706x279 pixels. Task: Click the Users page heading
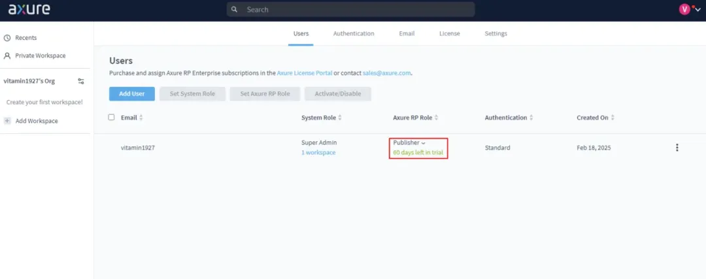click(x=121, y=61)
